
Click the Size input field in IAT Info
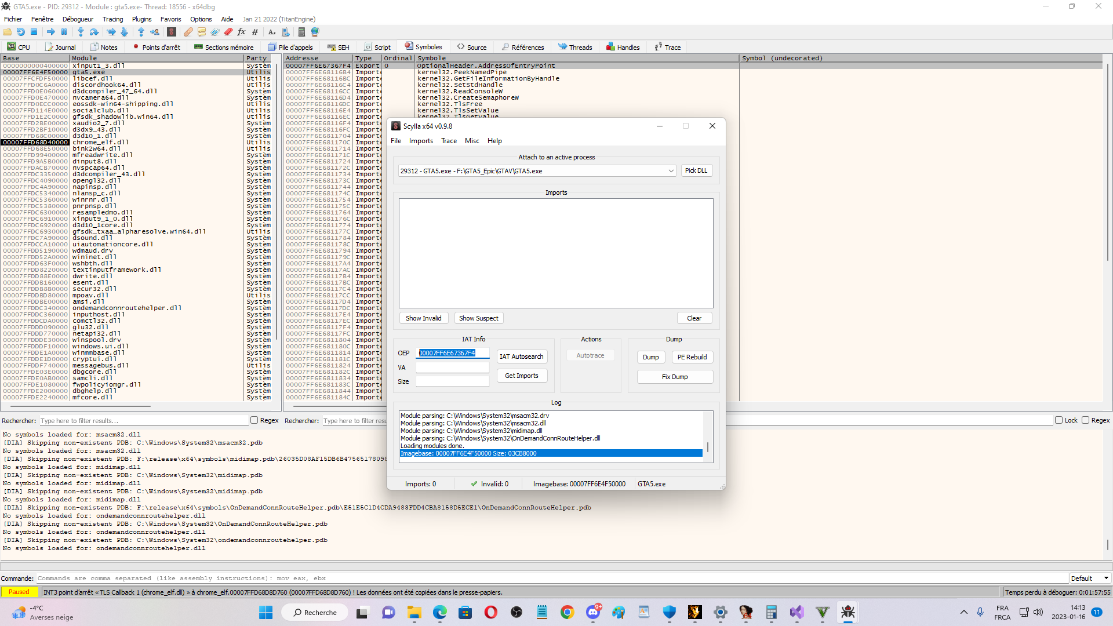tap(453, 381)
